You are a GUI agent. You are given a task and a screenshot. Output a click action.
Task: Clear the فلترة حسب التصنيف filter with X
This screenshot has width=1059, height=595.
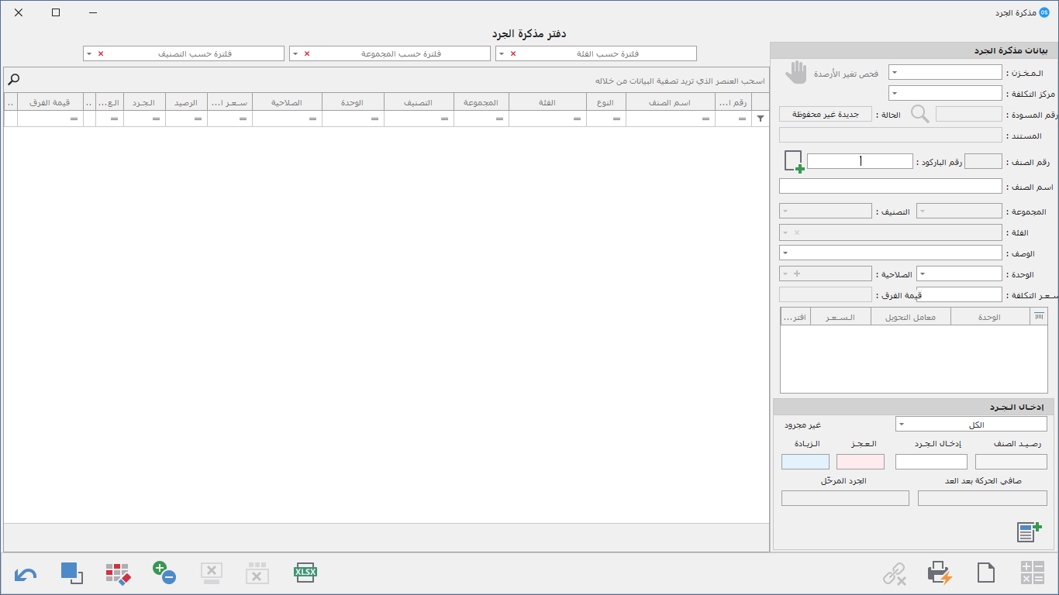pos(101,53)
